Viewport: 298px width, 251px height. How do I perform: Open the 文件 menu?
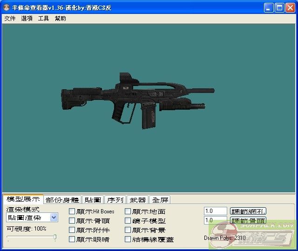coord(10,19)
